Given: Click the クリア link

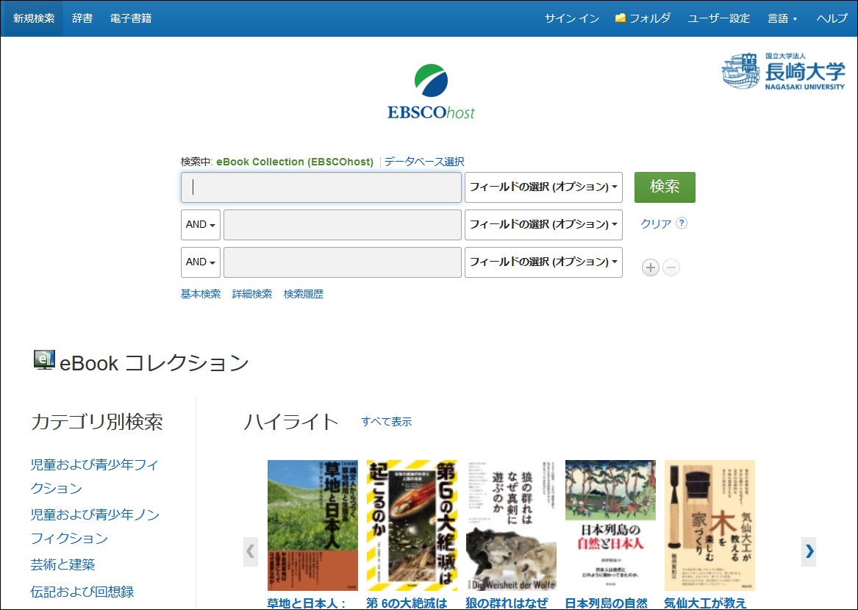Looking at the screenshot, I should [x=656, y=223].
